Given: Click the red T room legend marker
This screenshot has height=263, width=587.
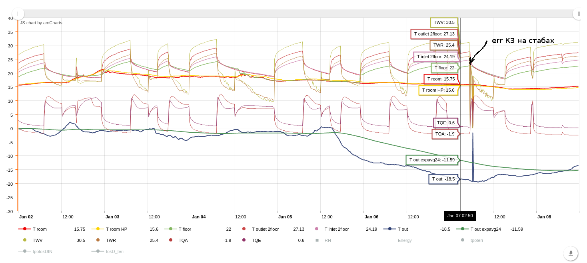Looking at the screenshot, I should tap(24, 229).
